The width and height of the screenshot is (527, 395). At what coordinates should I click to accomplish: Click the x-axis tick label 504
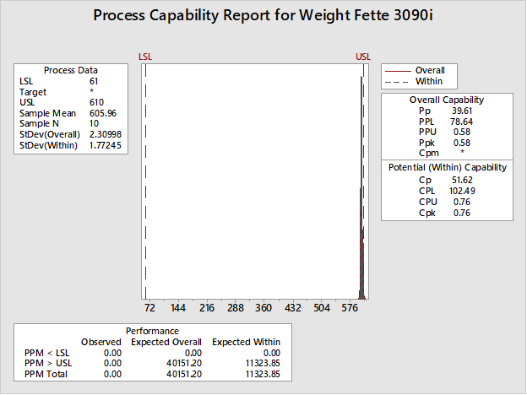pos(322,308)
